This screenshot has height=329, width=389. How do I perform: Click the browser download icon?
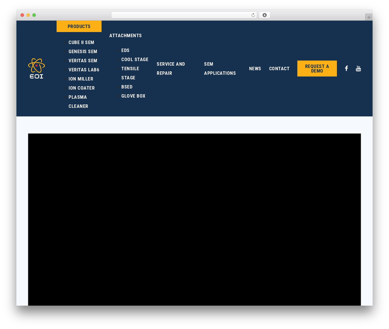(x=264, y=15)
